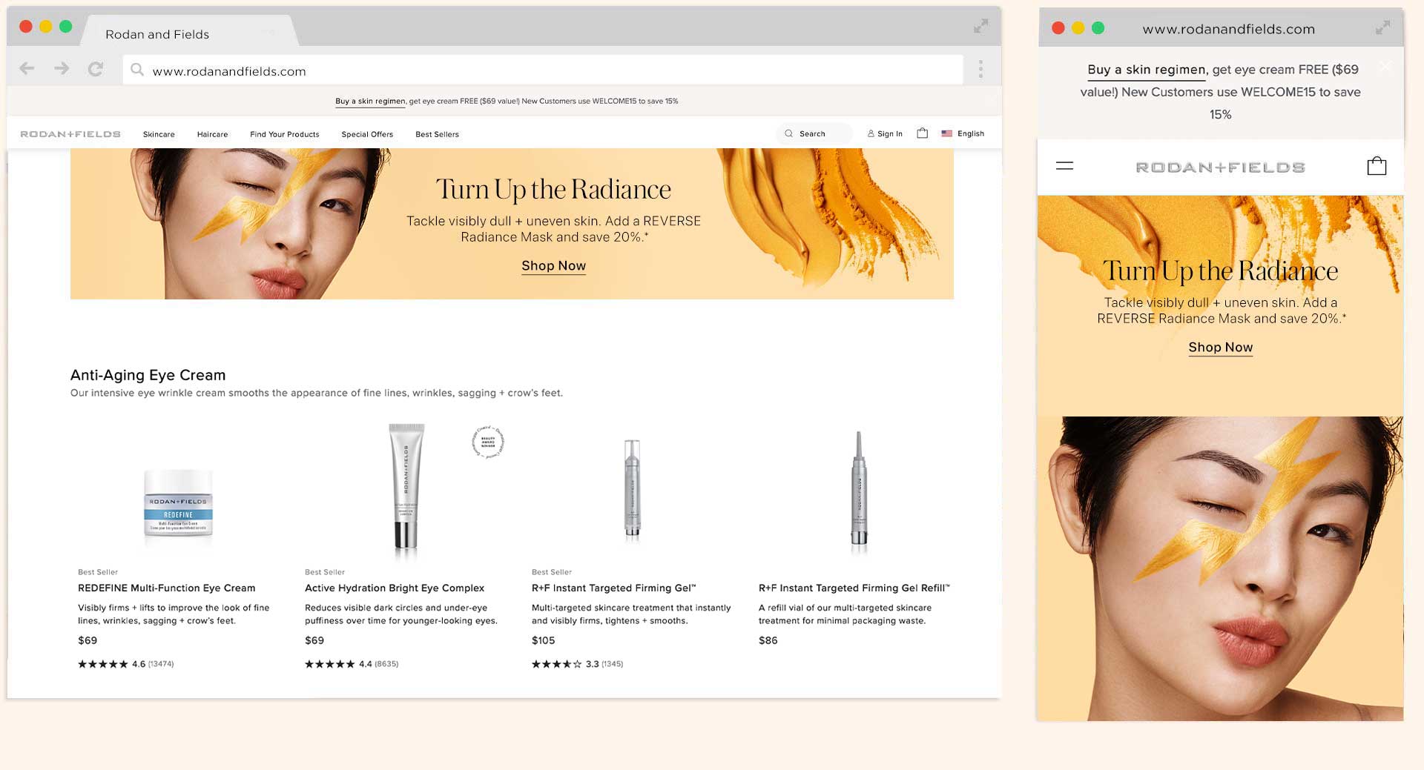The width and height of the screenshot is (1424, 770).
Task: Click the Sign In user icon link
Action: pos(885,134)
